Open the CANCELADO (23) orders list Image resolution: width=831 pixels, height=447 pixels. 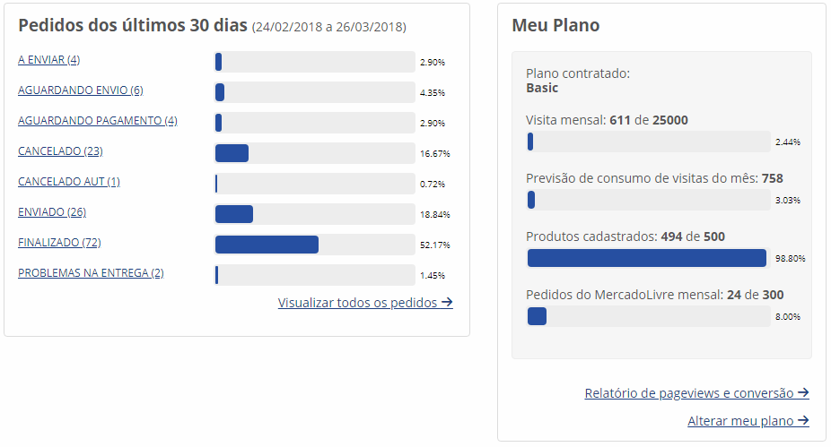click(60, 151)
